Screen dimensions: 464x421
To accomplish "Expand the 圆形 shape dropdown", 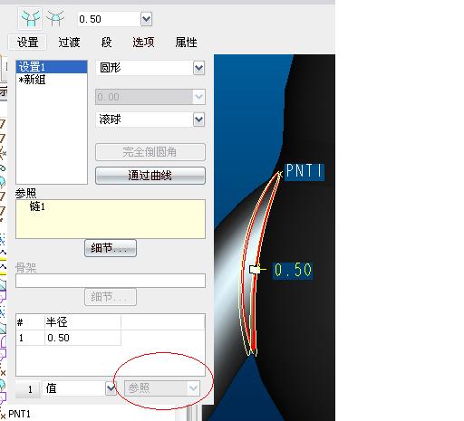I will point(198,68).
